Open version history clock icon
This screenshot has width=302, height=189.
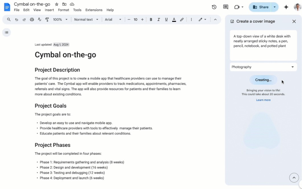[214, 7]
